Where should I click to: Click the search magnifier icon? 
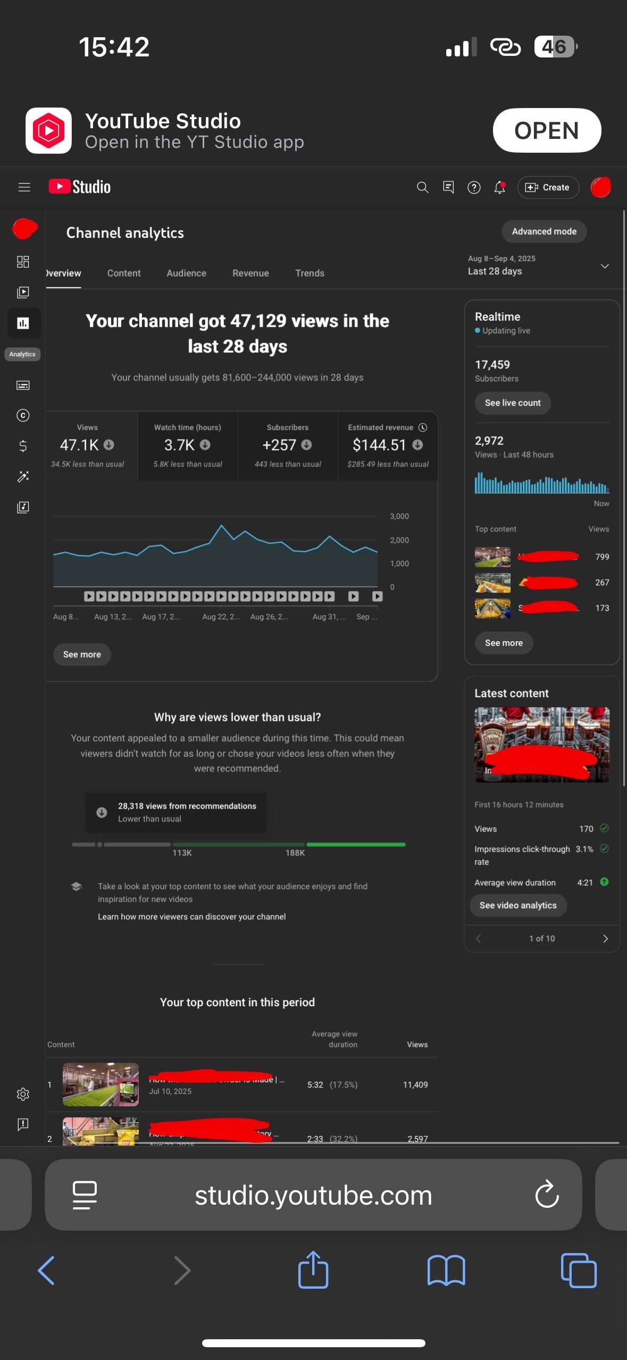(x=422, y=187)
